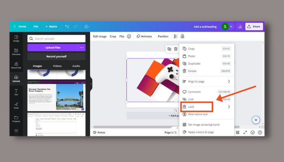
Task: Toggle the lock icon in image toolbar
Action: point(183,36)
